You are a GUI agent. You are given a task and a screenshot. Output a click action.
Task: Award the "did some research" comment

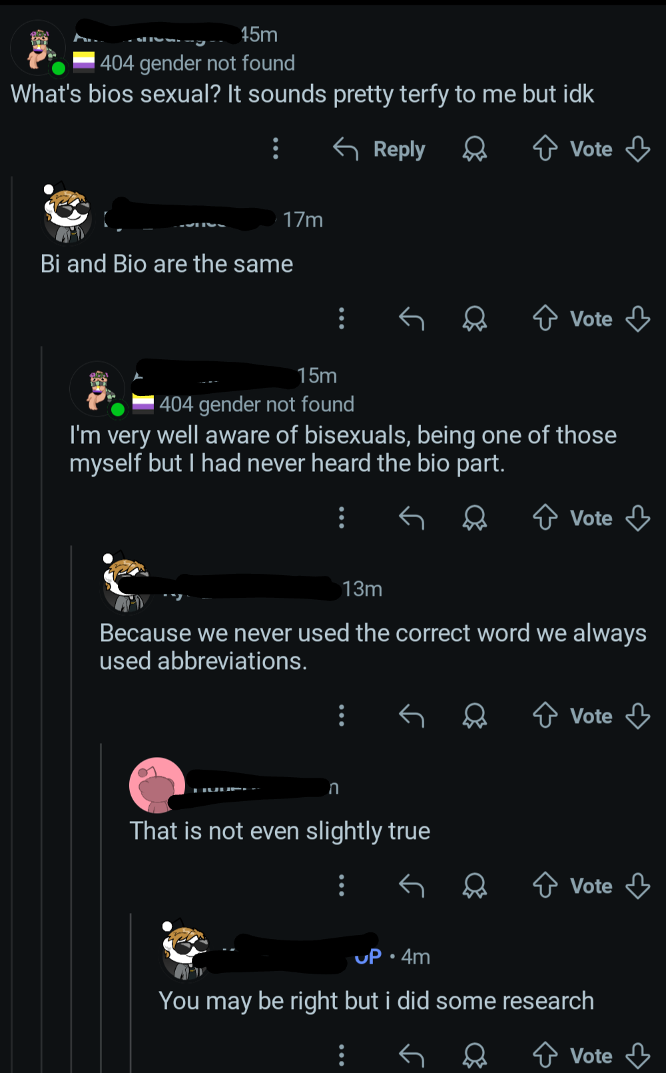pyautogui.click(x=475, y=1056)
